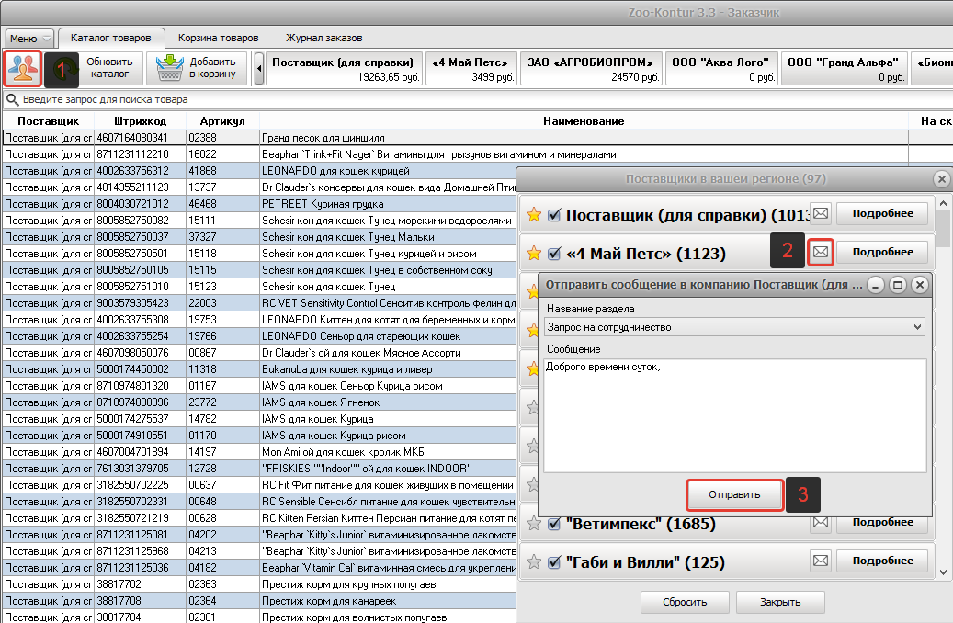
Task: Click Обновить каталог toolbar button
Action: pyautogui.click(x=93, y=68)
